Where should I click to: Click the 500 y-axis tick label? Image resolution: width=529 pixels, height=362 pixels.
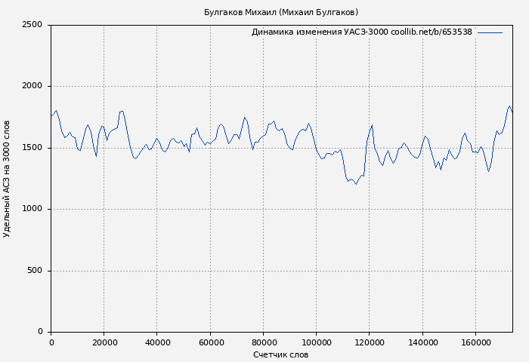pos(35,271)
